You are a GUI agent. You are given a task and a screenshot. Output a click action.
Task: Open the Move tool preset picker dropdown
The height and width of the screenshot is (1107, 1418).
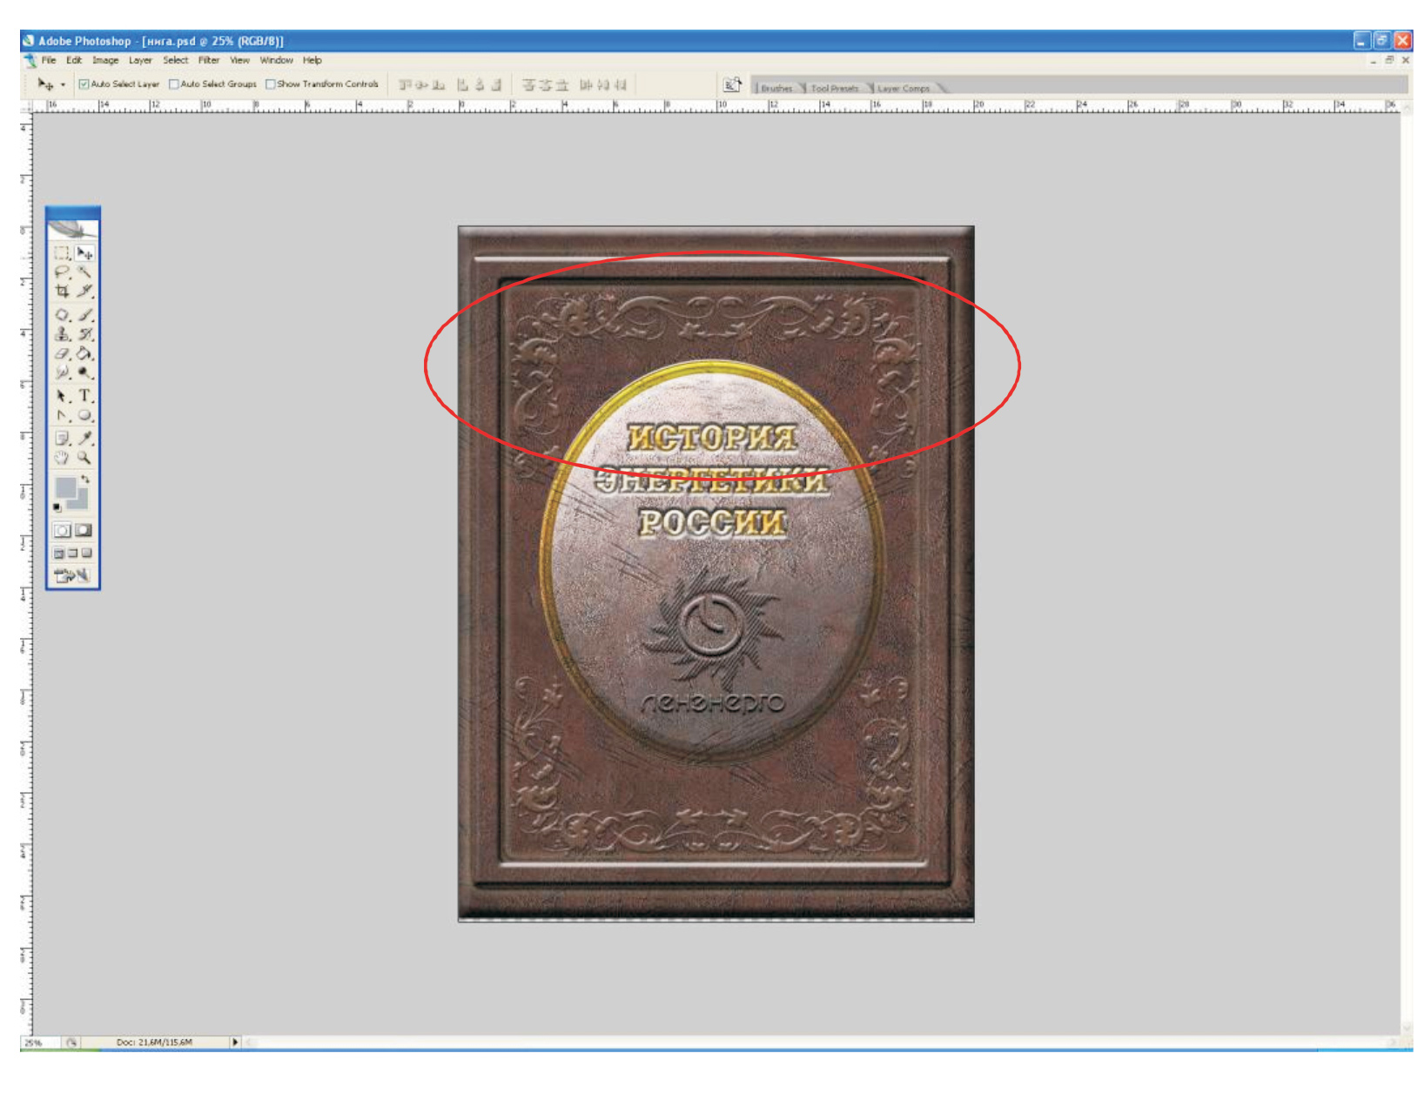tap(63, 85)
